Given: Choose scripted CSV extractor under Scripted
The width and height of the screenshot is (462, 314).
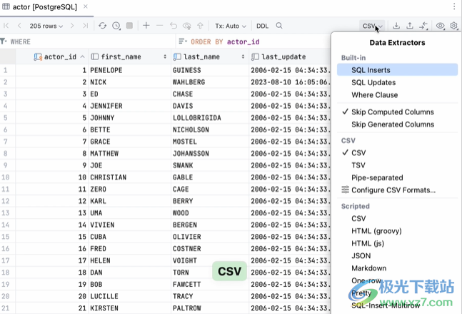Looking at the screenshot, I should click(x=397, y=218).
